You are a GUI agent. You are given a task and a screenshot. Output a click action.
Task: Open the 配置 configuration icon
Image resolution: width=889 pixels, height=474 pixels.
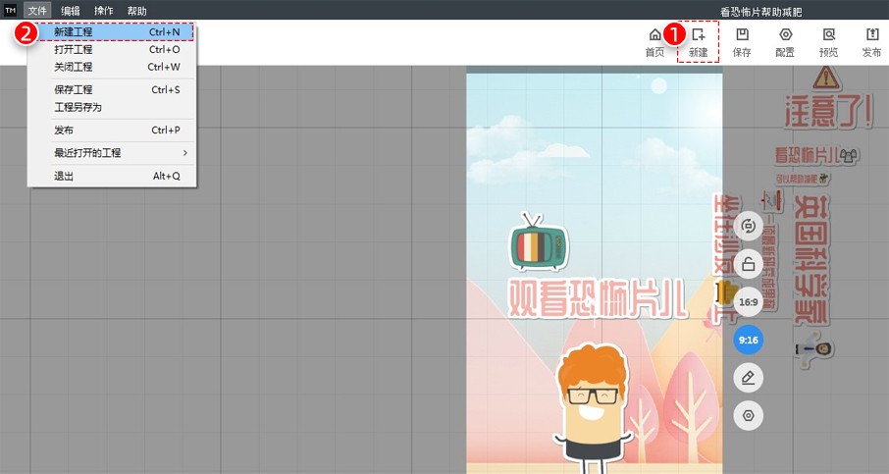click(x=785, y=41)
